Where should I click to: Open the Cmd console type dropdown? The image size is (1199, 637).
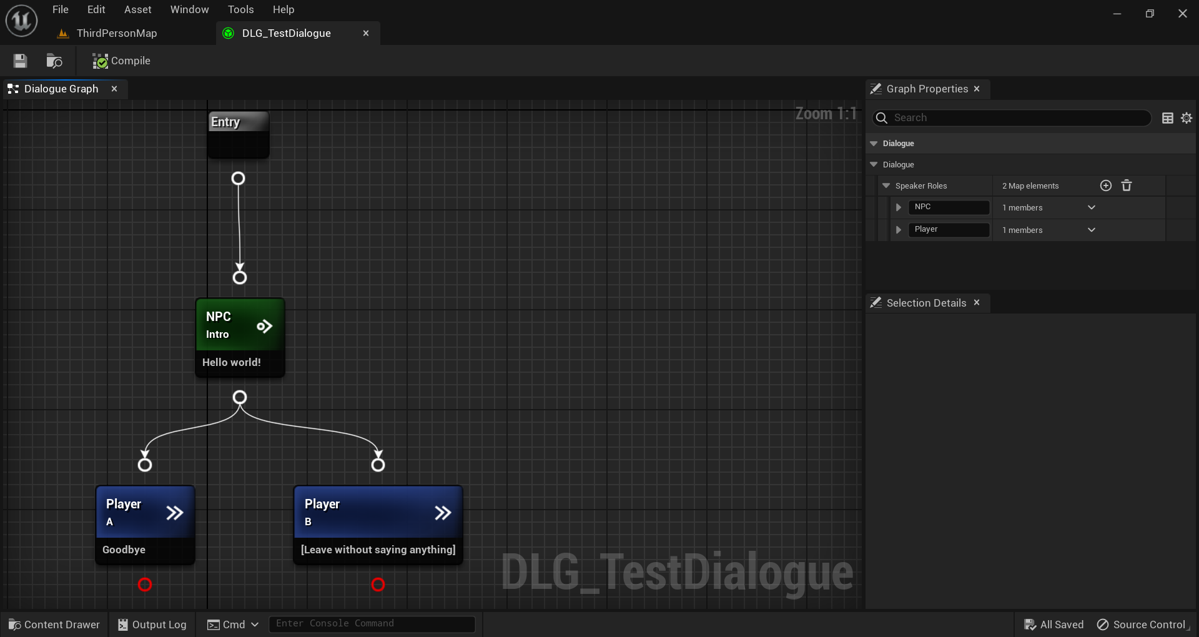tap(233, 625)
